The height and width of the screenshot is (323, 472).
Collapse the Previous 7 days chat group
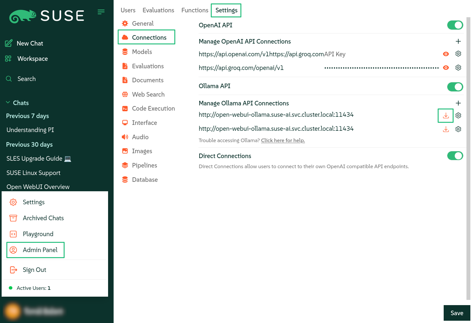[x=28, y=116]
